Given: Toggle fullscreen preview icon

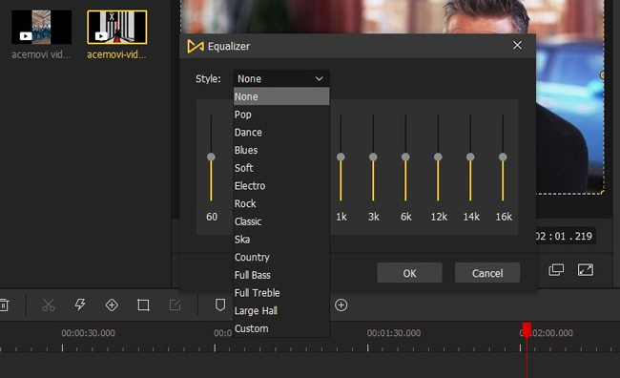Looking at the screenshot, I should tap(586, 270).
